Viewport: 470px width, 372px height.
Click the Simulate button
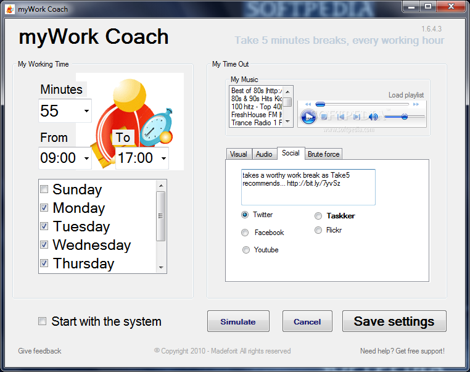238,321
